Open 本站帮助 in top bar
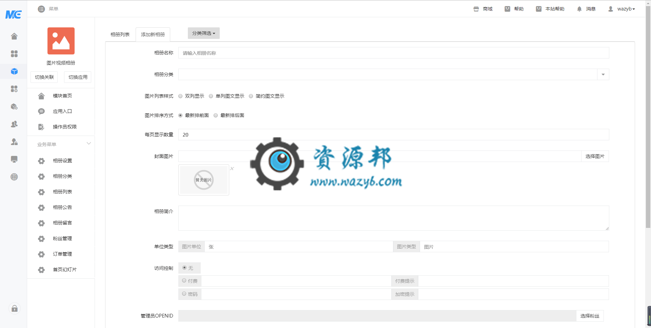The height and width of the screenshot is (328, 651). point(550,9)
